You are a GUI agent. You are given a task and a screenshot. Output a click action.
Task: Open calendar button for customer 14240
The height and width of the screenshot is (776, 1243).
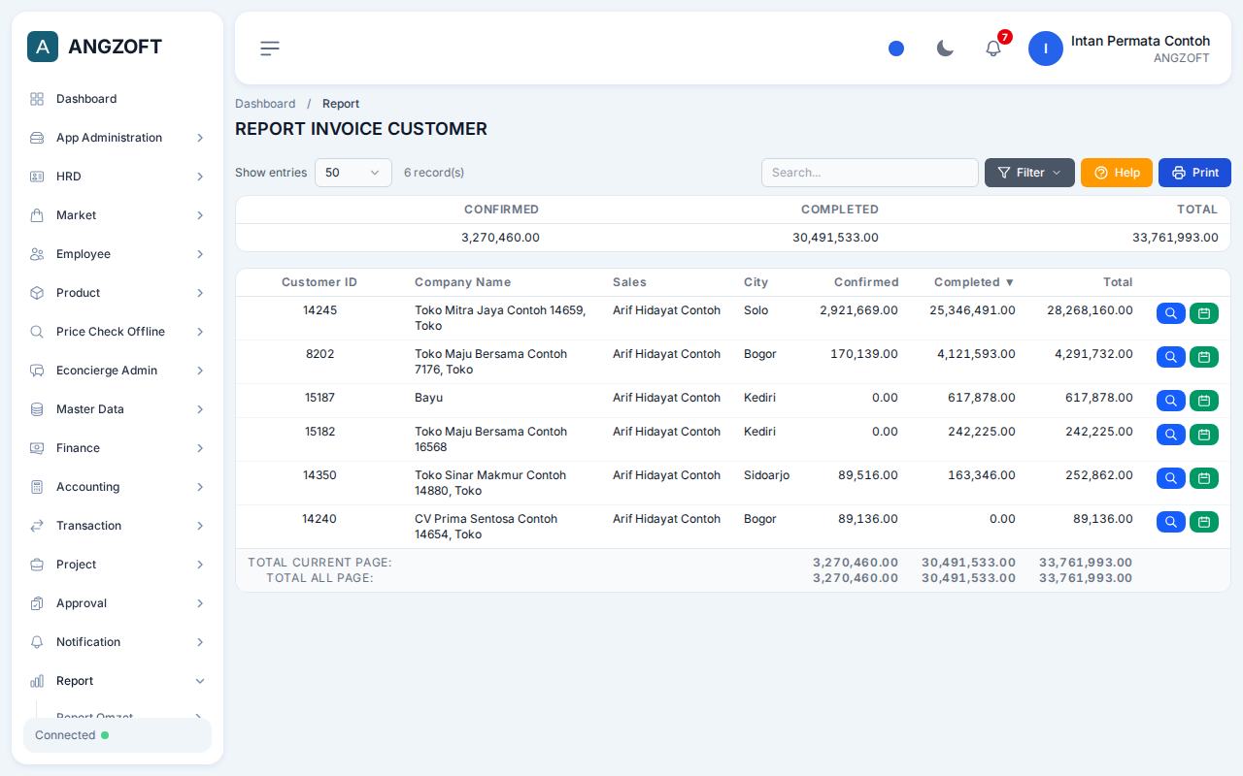tap(1204, 522)
